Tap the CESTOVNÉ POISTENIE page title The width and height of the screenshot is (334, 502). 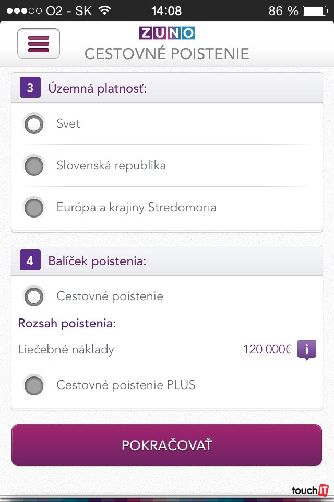(167, 54)
